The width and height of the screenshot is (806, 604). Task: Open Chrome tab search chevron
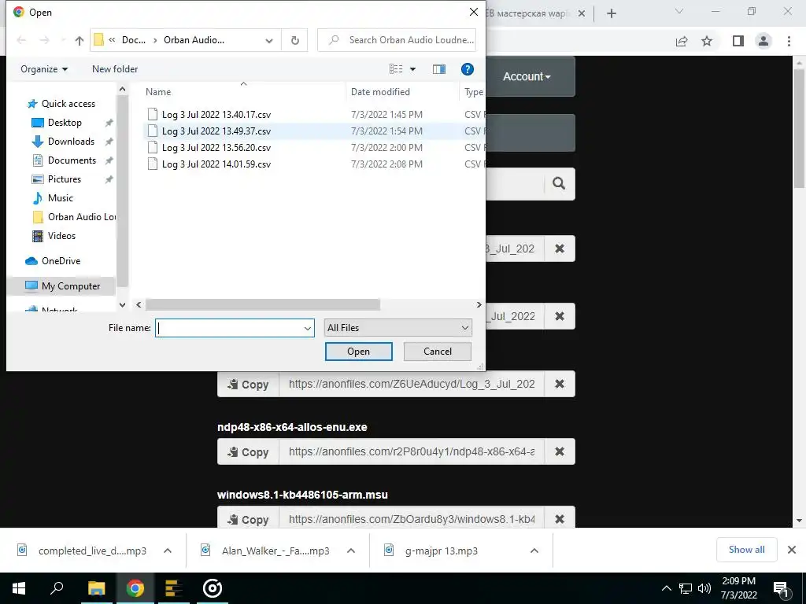click(x=679, y=11)
